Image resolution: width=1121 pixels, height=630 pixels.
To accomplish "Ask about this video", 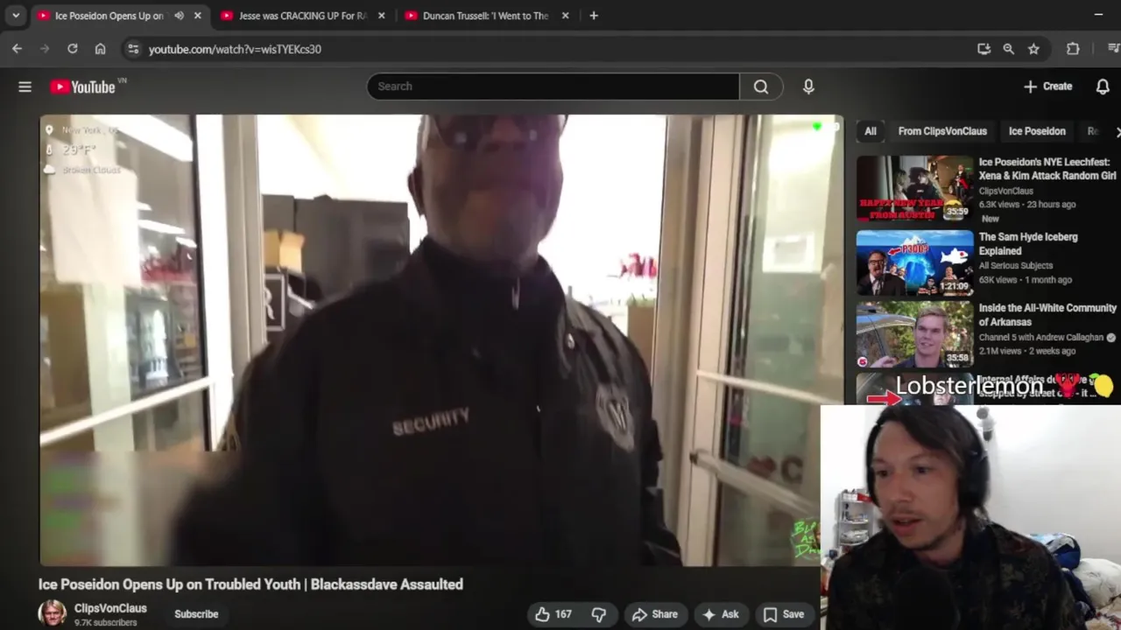I will point(721,614).
